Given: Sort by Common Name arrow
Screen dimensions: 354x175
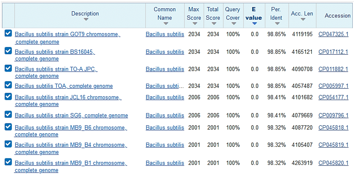Looking at the screenshot, I should pyautogui.click(x=166, y=24).
